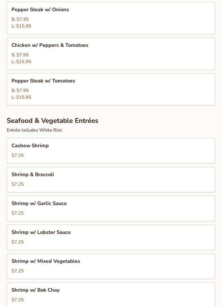Click small $7.95 price for Pepper Steak w/ Tomatoes
This screenshot has width=222, height=306.
tap(22, 91)
